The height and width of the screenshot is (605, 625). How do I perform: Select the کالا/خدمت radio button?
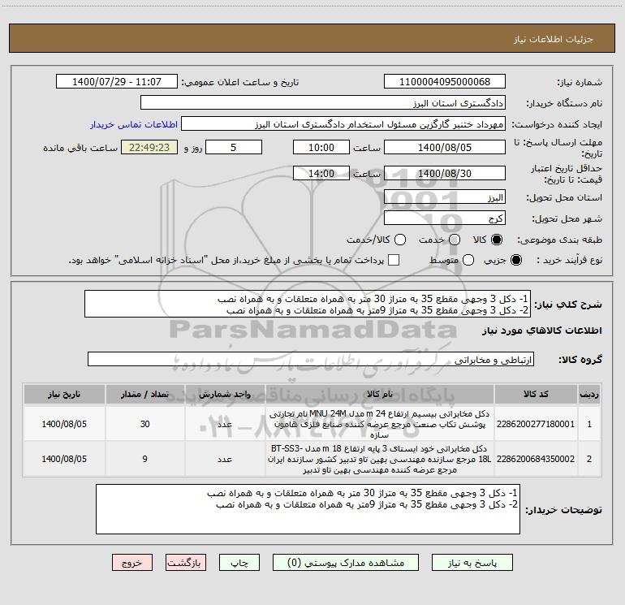[x=400, y=240]
